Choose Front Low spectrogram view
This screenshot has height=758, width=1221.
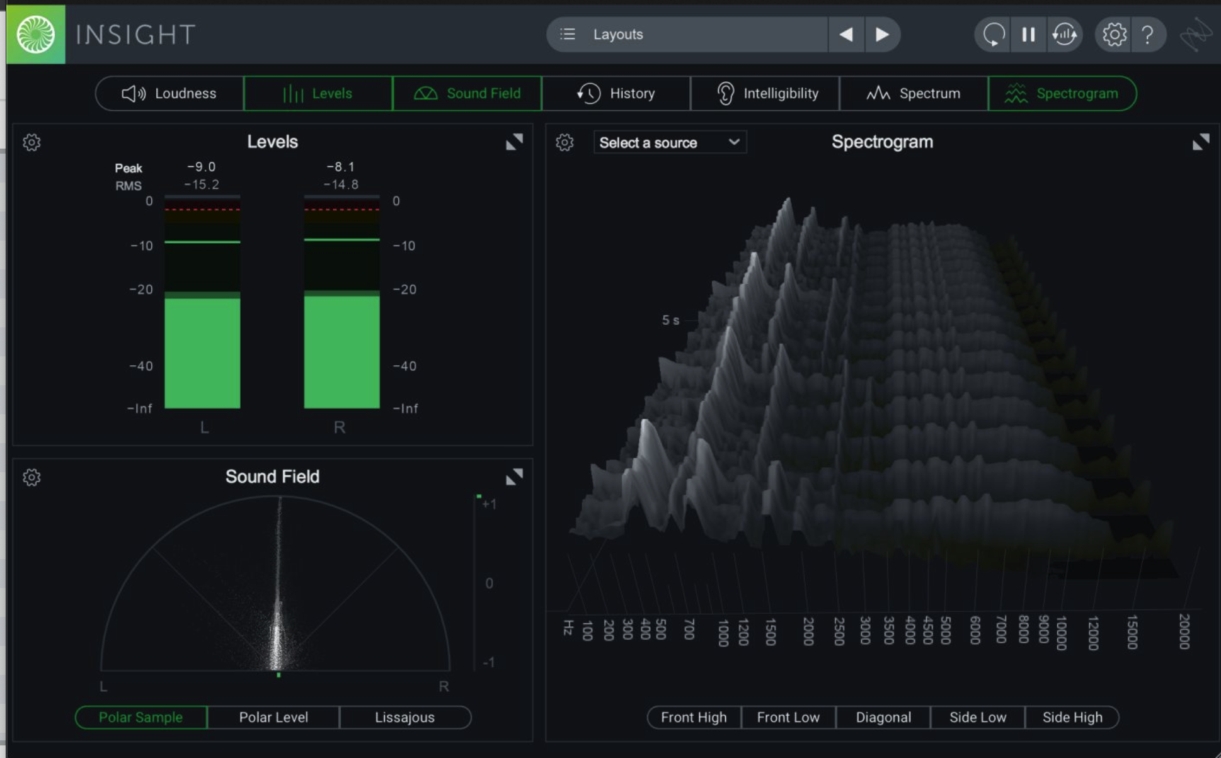[x=788, y=717]
